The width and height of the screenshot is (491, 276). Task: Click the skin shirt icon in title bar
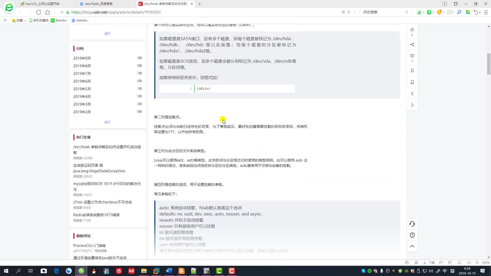click(456, 4)
